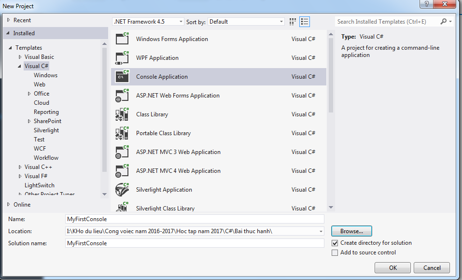Image resolution: width=462 pixels, height=280 pixels.
Task: Select the WCF template category
Action: (40, 149)
